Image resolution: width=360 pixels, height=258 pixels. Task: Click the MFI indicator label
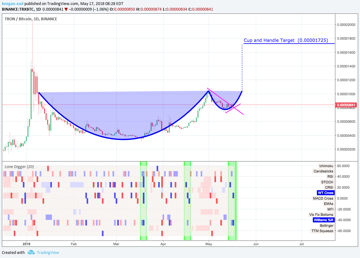tap(330, 209)
